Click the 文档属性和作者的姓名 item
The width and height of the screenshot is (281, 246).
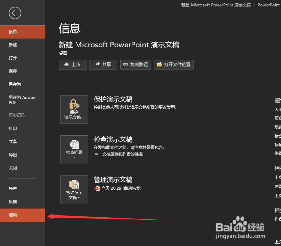(x=122, y=154)
